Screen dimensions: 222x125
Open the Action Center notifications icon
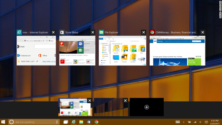tap(206, 122)
